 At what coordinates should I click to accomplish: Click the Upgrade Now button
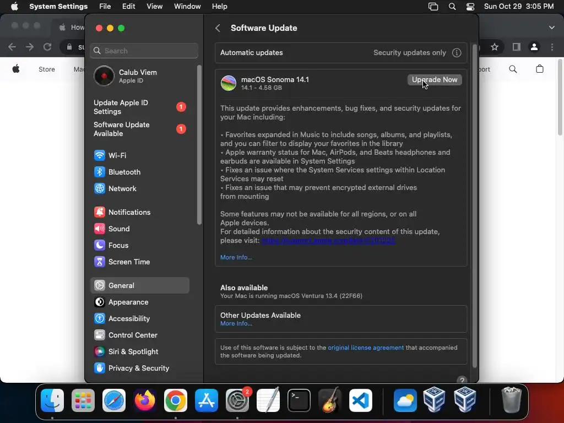coord(435,80)
